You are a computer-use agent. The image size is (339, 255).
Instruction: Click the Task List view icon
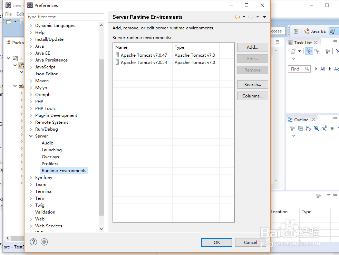[x=291, y=42]
